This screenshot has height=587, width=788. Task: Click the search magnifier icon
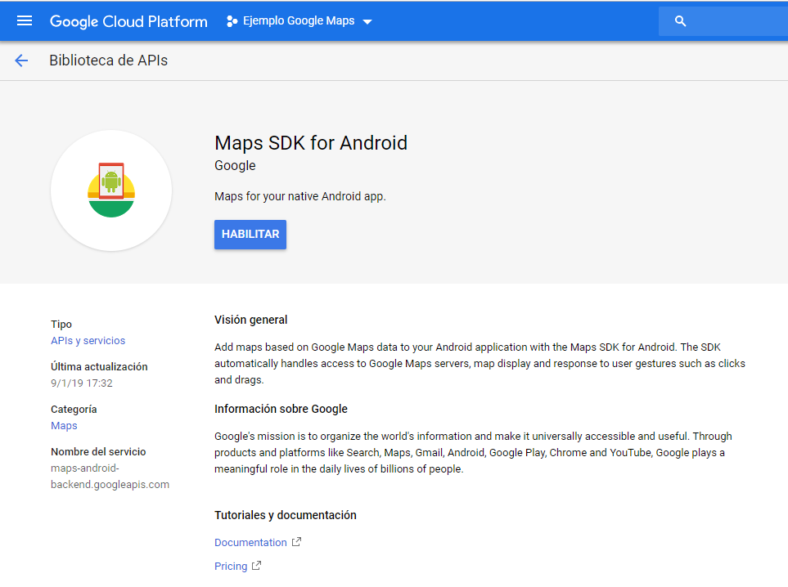[680, 21]
